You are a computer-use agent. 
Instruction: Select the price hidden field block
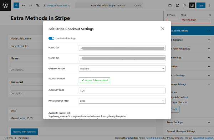tap(25, 110)
